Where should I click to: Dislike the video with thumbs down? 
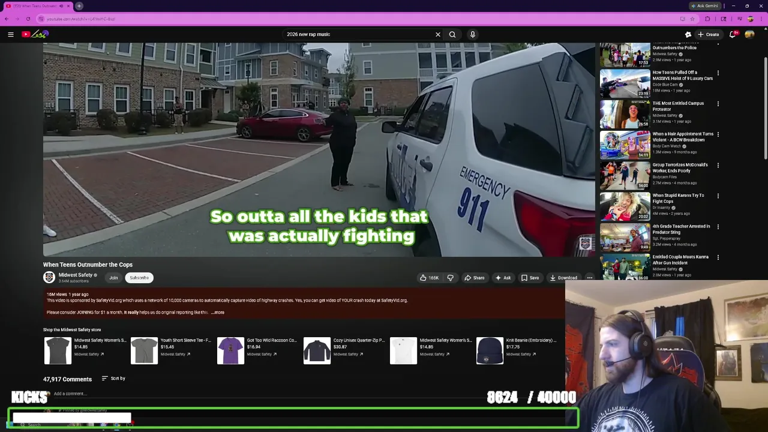tap(450, 278)
